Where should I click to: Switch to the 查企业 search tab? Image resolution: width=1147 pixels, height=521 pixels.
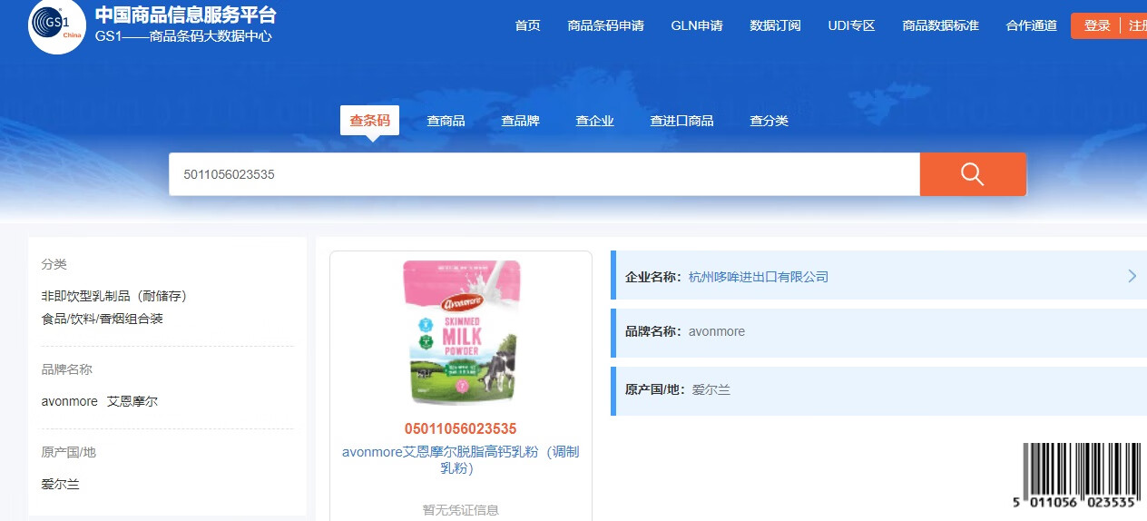594,121
